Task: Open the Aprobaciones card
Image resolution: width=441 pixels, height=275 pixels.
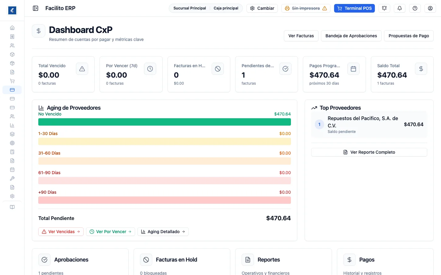Action: 80,262
